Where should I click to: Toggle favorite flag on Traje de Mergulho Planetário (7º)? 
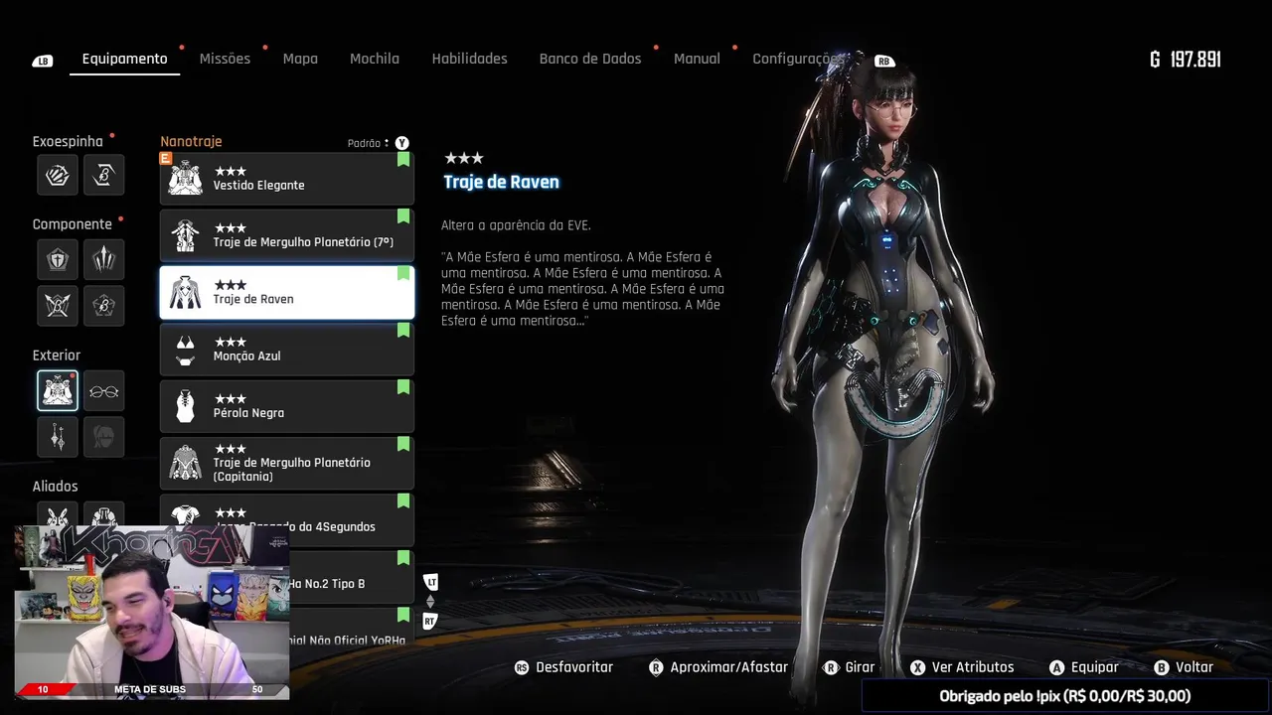pyautogui.click(x=403, y=216)
